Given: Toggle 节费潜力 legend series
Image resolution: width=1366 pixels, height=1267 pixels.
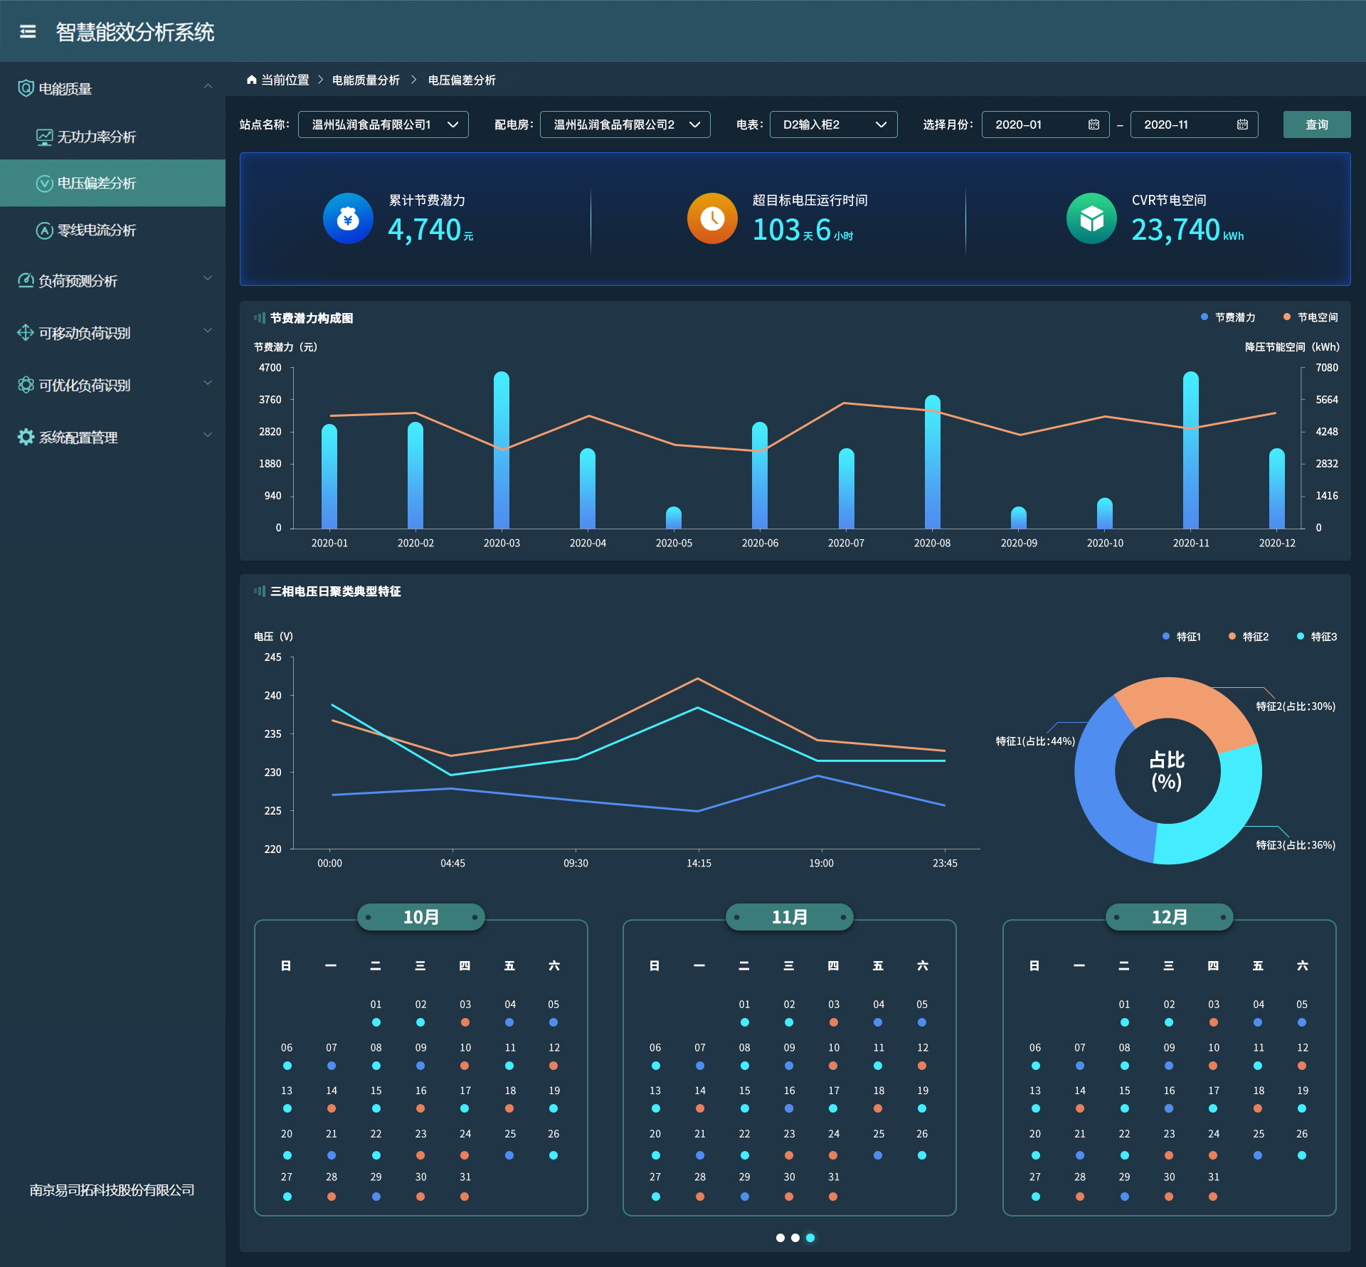Looking at the screenshot, I should 1228,317.
